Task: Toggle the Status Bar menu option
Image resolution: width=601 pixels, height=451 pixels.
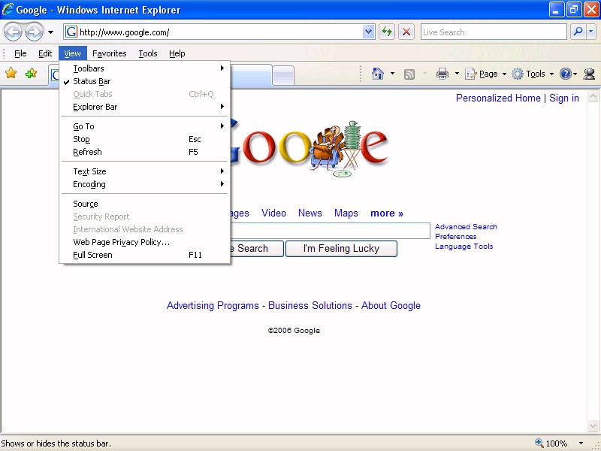Action: tap(92, 81)
